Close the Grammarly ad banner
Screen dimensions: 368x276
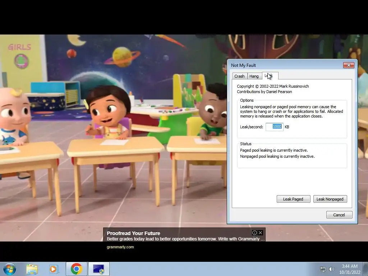pyautogui.click(x=260, y=233)
